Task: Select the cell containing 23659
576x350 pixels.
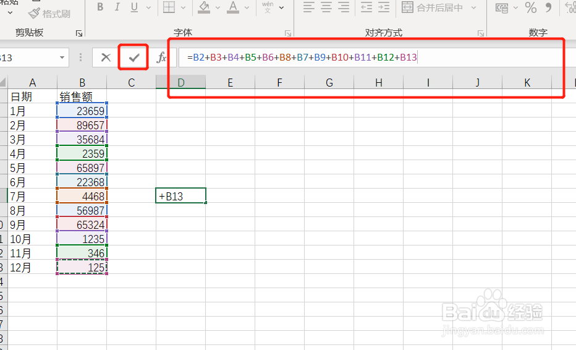Action: click(82, 111)
